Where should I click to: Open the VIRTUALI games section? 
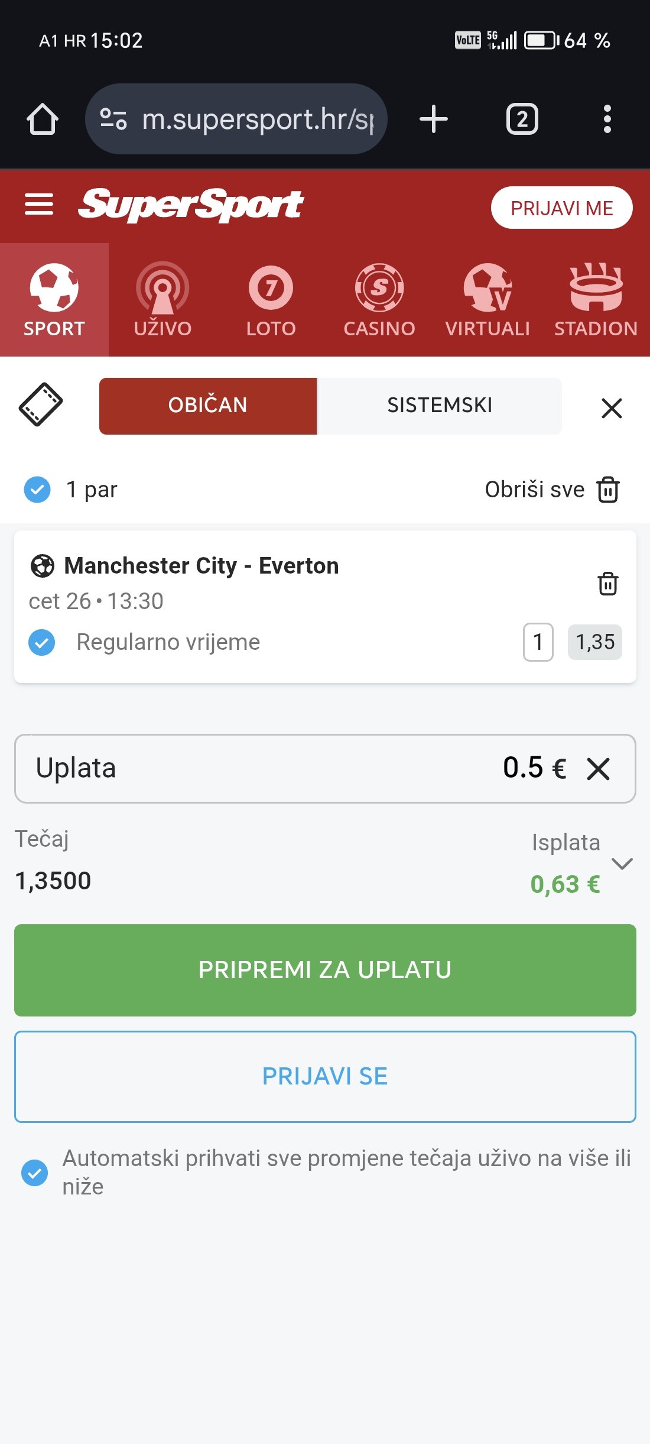click(x=487, y=300)
